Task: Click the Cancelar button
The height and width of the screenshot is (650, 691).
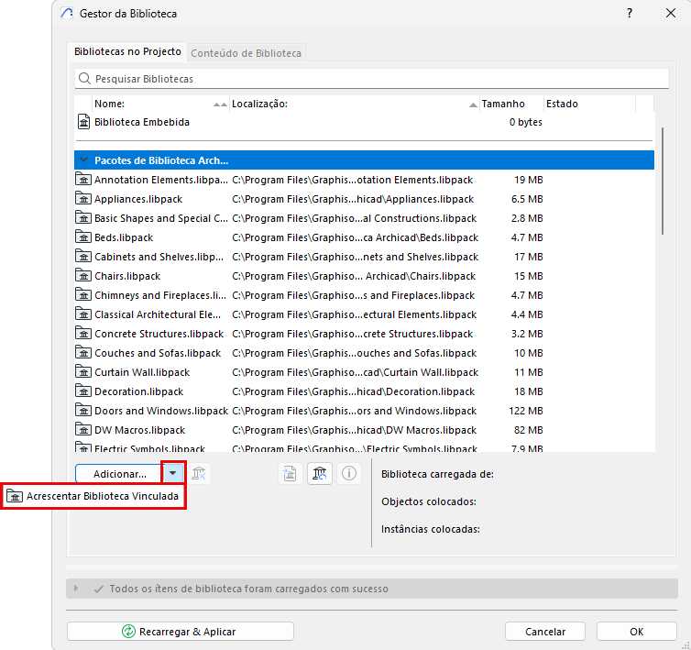Action: point(544,631)
